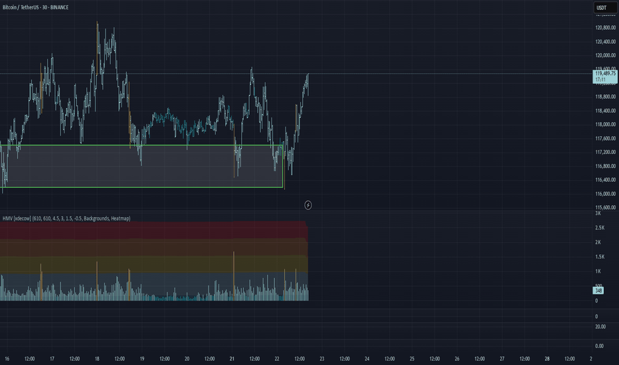Viewport: 619px width, 365px height.
Task: Click date 19 on the time axis
Action: 142,358
